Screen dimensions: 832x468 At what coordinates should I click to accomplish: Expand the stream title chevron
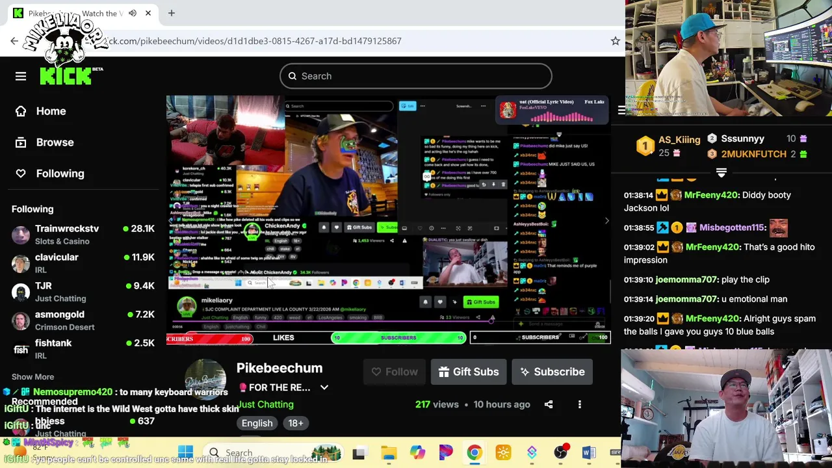pos(324,387)
